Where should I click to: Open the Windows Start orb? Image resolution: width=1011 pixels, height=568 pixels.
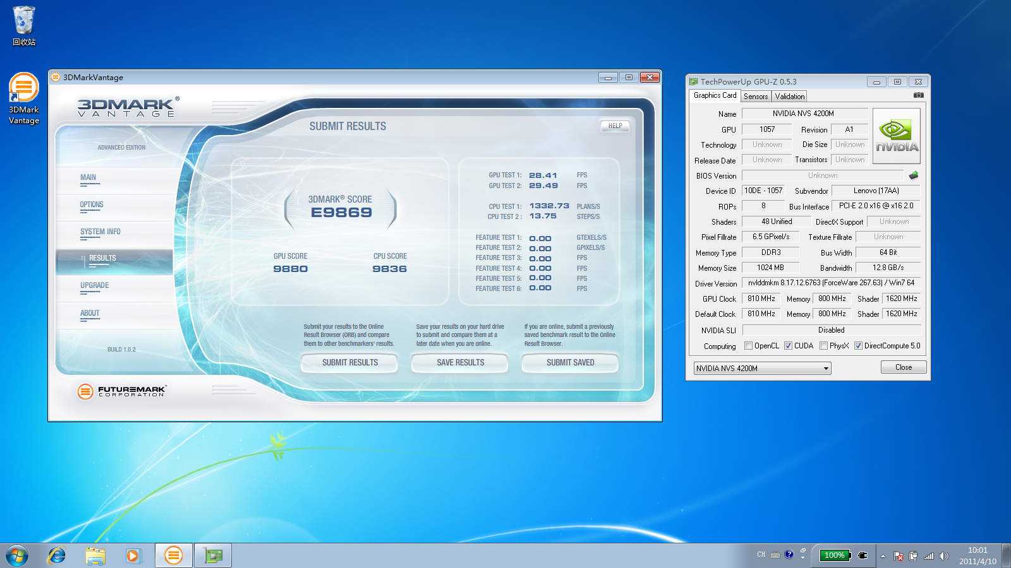17,555
